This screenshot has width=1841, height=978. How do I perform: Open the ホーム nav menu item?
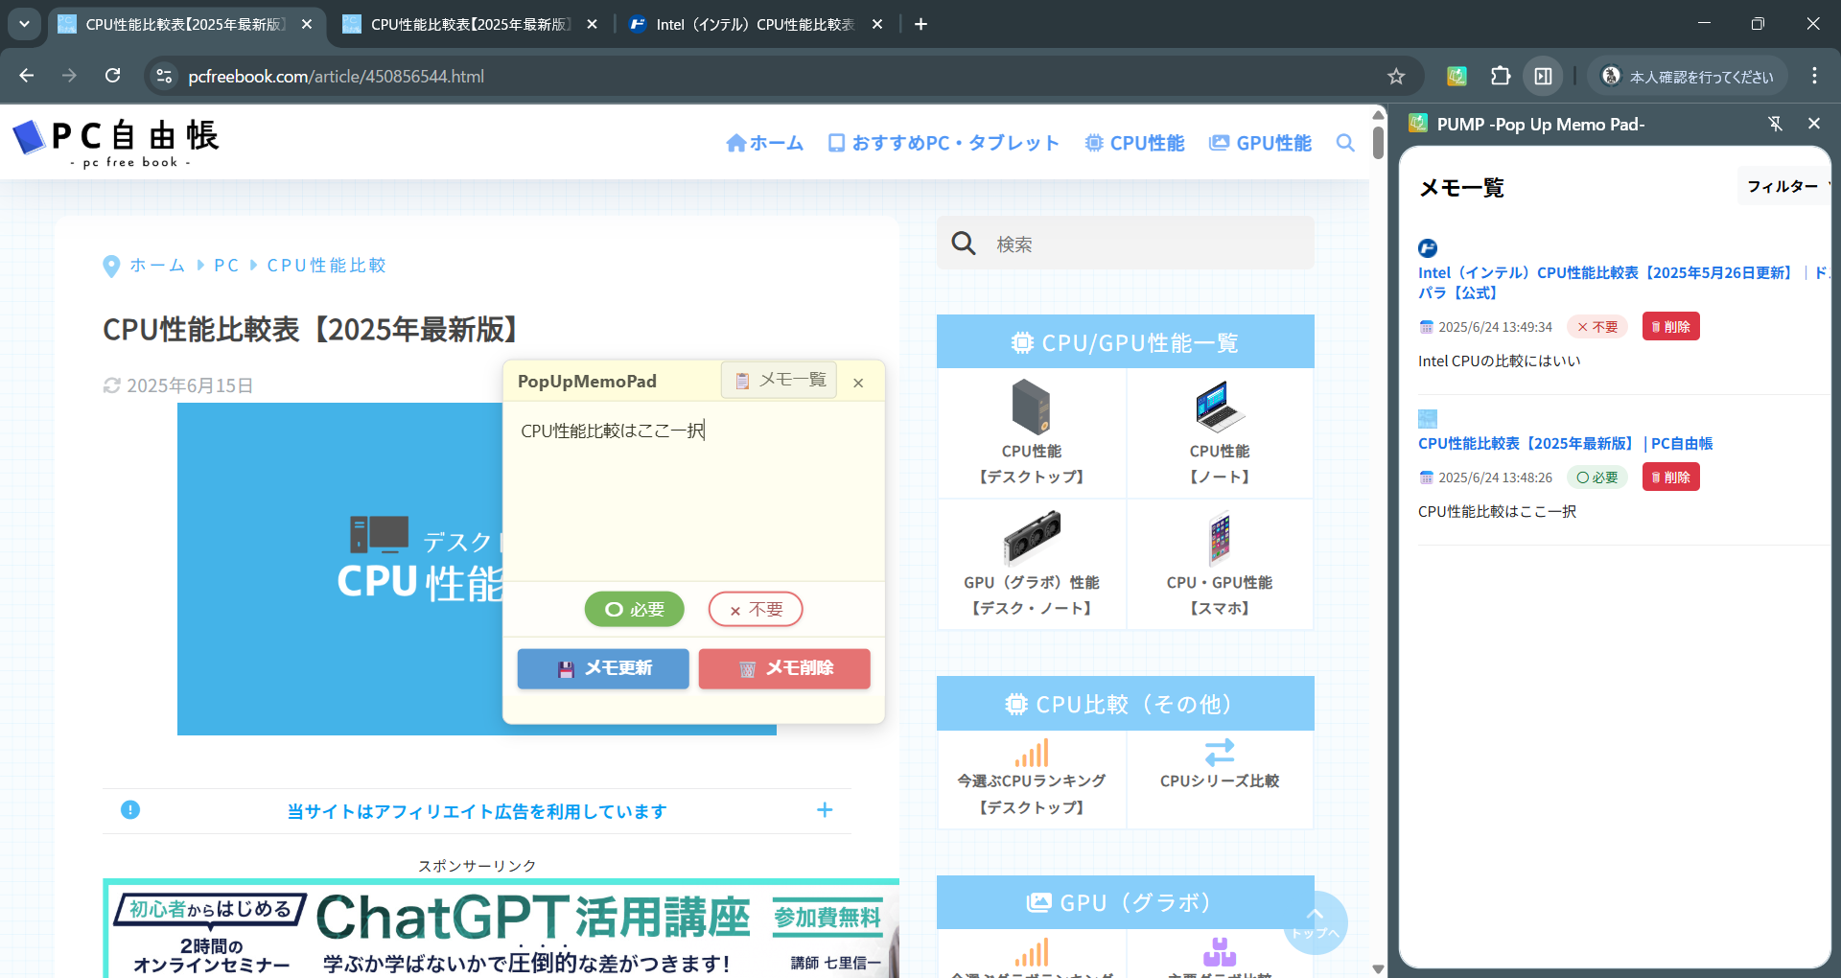click(x=764, y=143)
